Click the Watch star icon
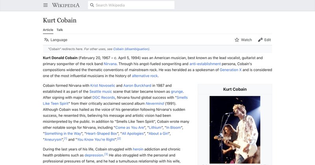315x165 pixels. pyautogui.click(x=237, y=40)
